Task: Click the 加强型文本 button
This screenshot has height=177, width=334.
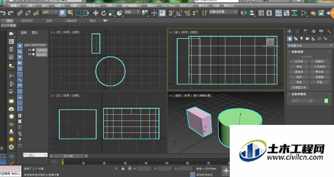Action: tap(299, 87)
